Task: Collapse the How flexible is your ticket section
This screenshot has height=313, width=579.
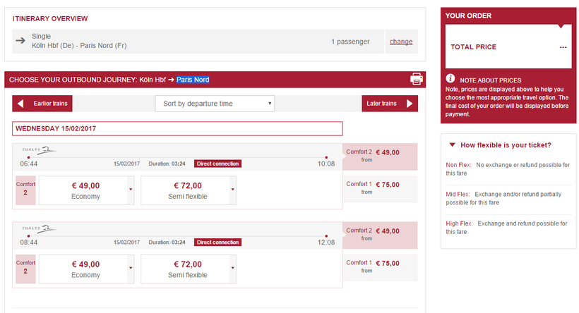Action: [x=452, y=145]
